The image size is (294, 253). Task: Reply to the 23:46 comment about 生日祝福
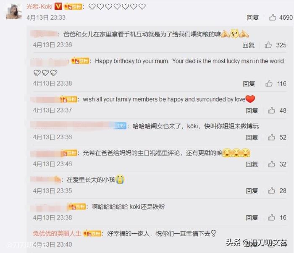pos(252,164)
